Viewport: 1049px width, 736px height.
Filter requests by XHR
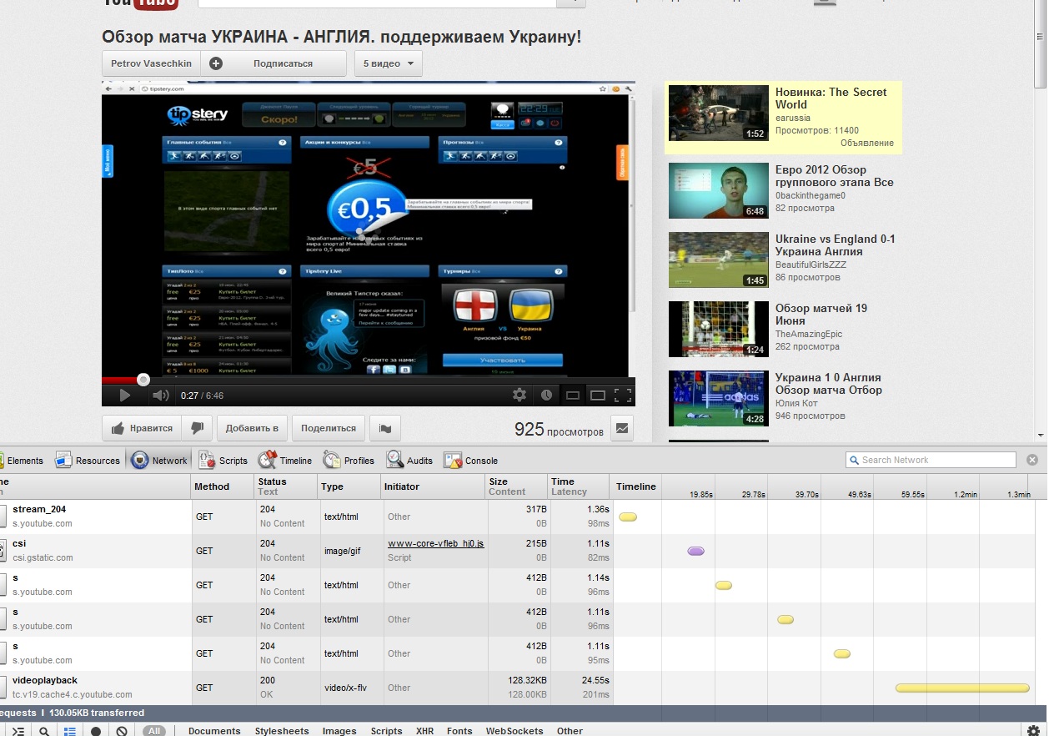(424, 731)
